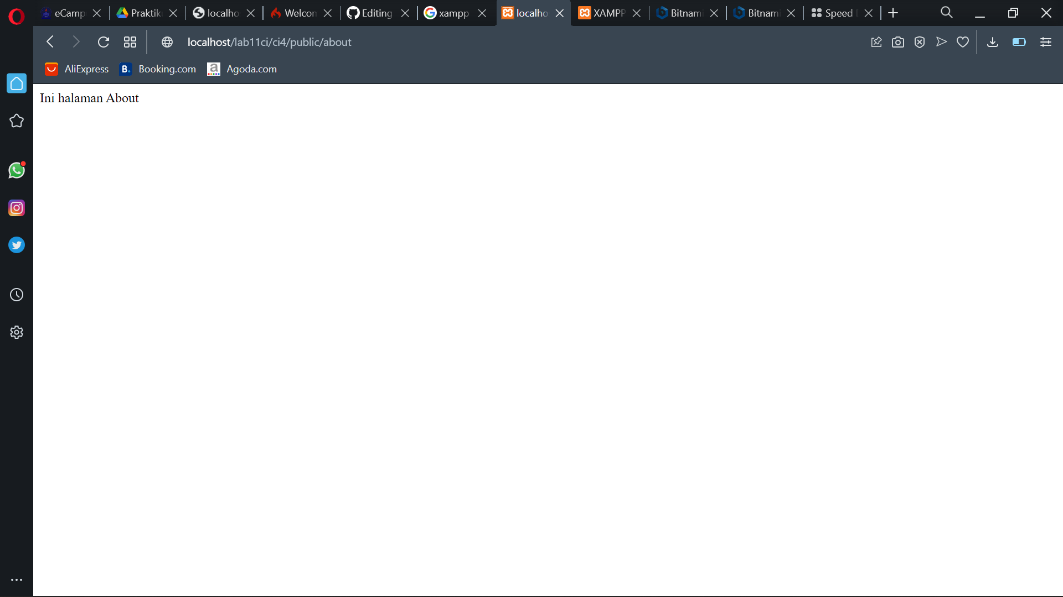Add page to bookmarks with heart icon
This screenshot has height=597, width=1063.
click(963, 42)
